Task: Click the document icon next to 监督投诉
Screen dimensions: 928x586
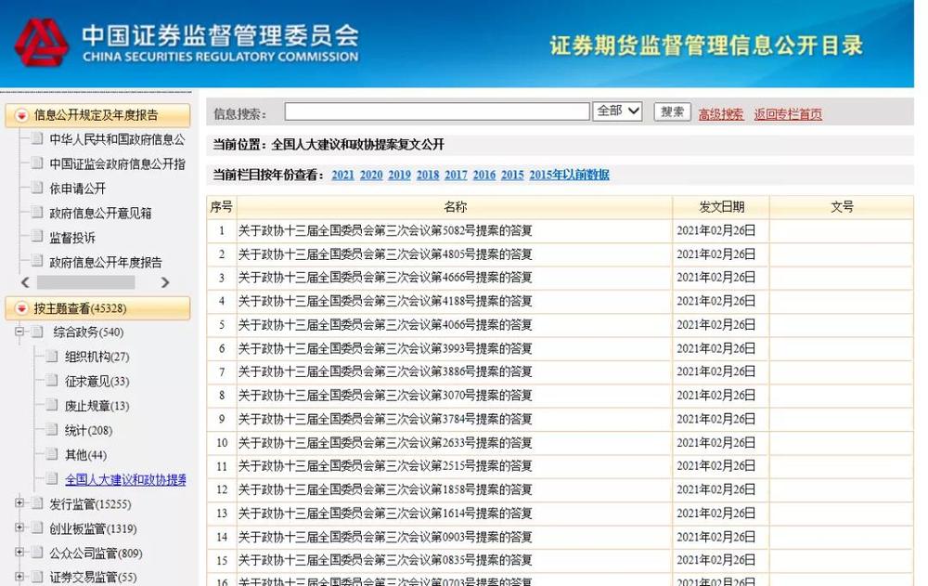Action: [37, 237]
